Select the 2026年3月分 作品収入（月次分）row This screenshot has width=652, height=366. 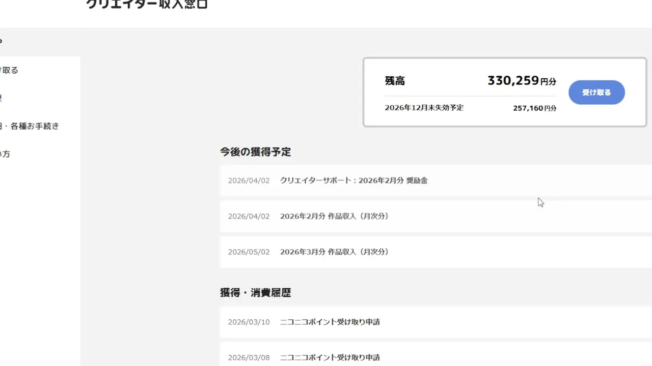pyautogui.click(x=436, y=252)
